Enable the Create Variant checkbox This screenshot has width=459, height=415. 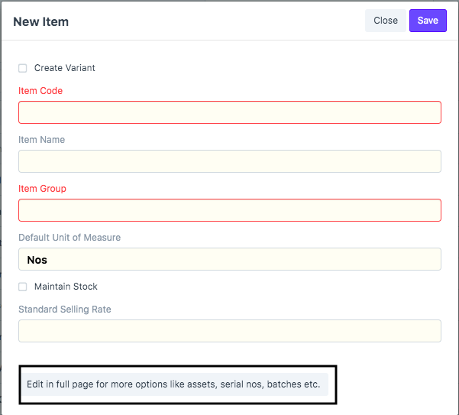[x=23, y=68]
